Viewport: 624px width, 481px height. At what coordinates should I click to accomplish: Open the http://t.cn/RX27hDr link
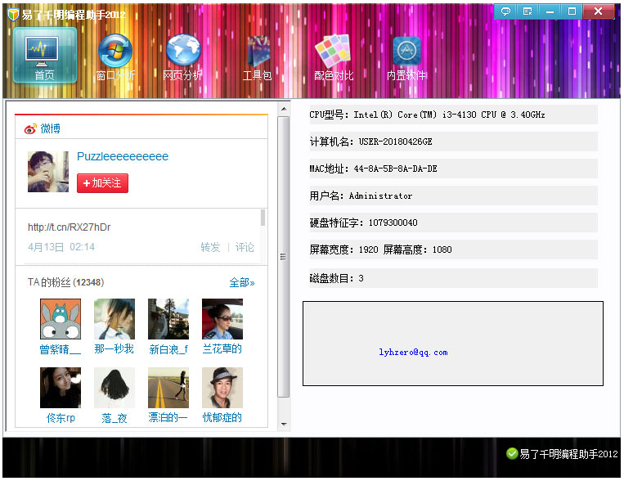click(69, 227)
